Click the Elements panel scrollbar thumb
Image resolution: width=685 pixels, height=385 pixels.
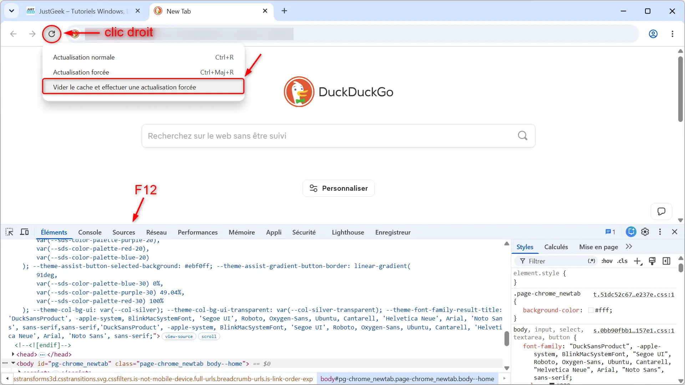point(507,339)
